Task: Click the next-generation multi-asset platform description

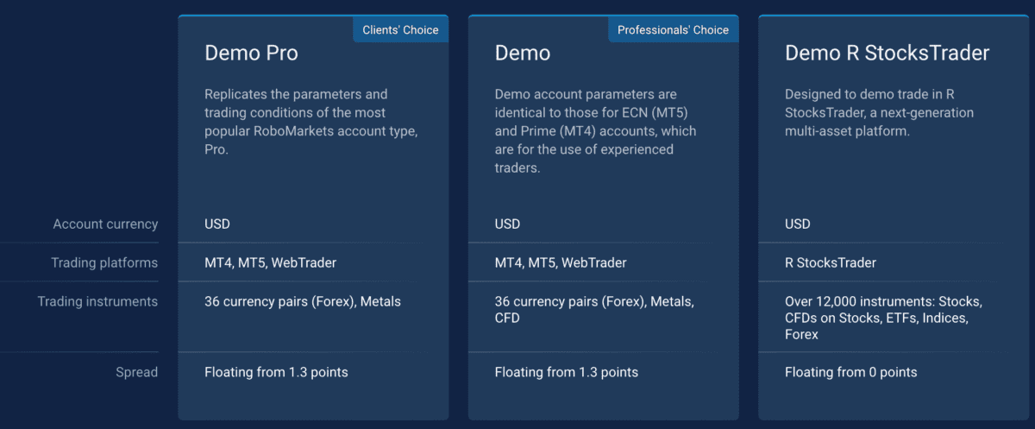Action: 879,112
